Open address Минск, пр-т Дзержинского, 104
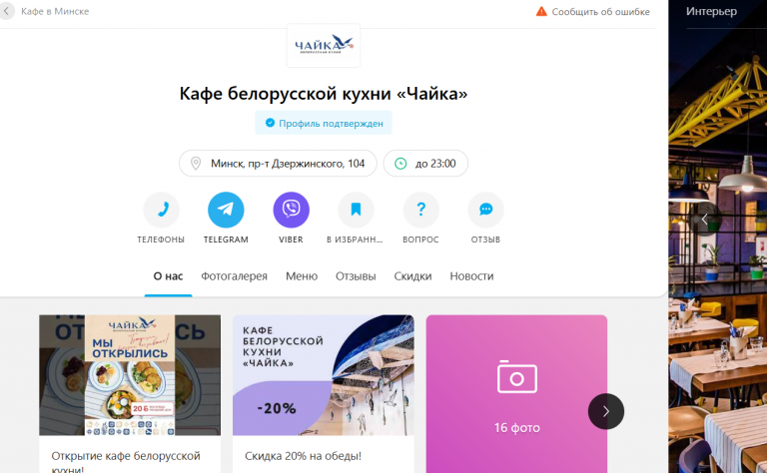Viewport: 767px width, 473px height. pos(278,164)
